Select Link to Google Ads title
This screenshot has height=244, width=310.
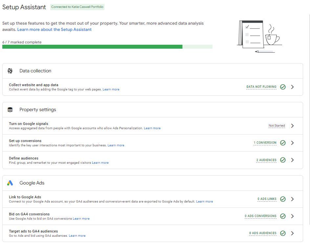pos(25,197)
